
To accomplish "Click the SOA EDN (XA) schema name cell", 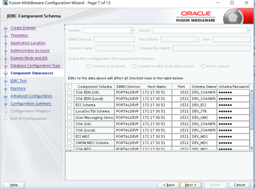I will tap(94, 92).
